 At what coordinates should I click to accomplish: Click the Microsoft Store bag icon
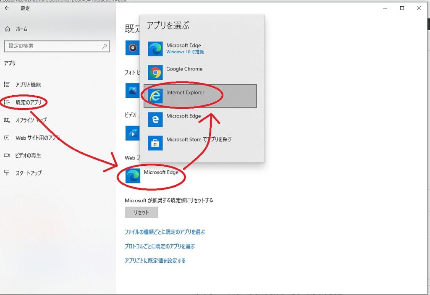(155, 143)
